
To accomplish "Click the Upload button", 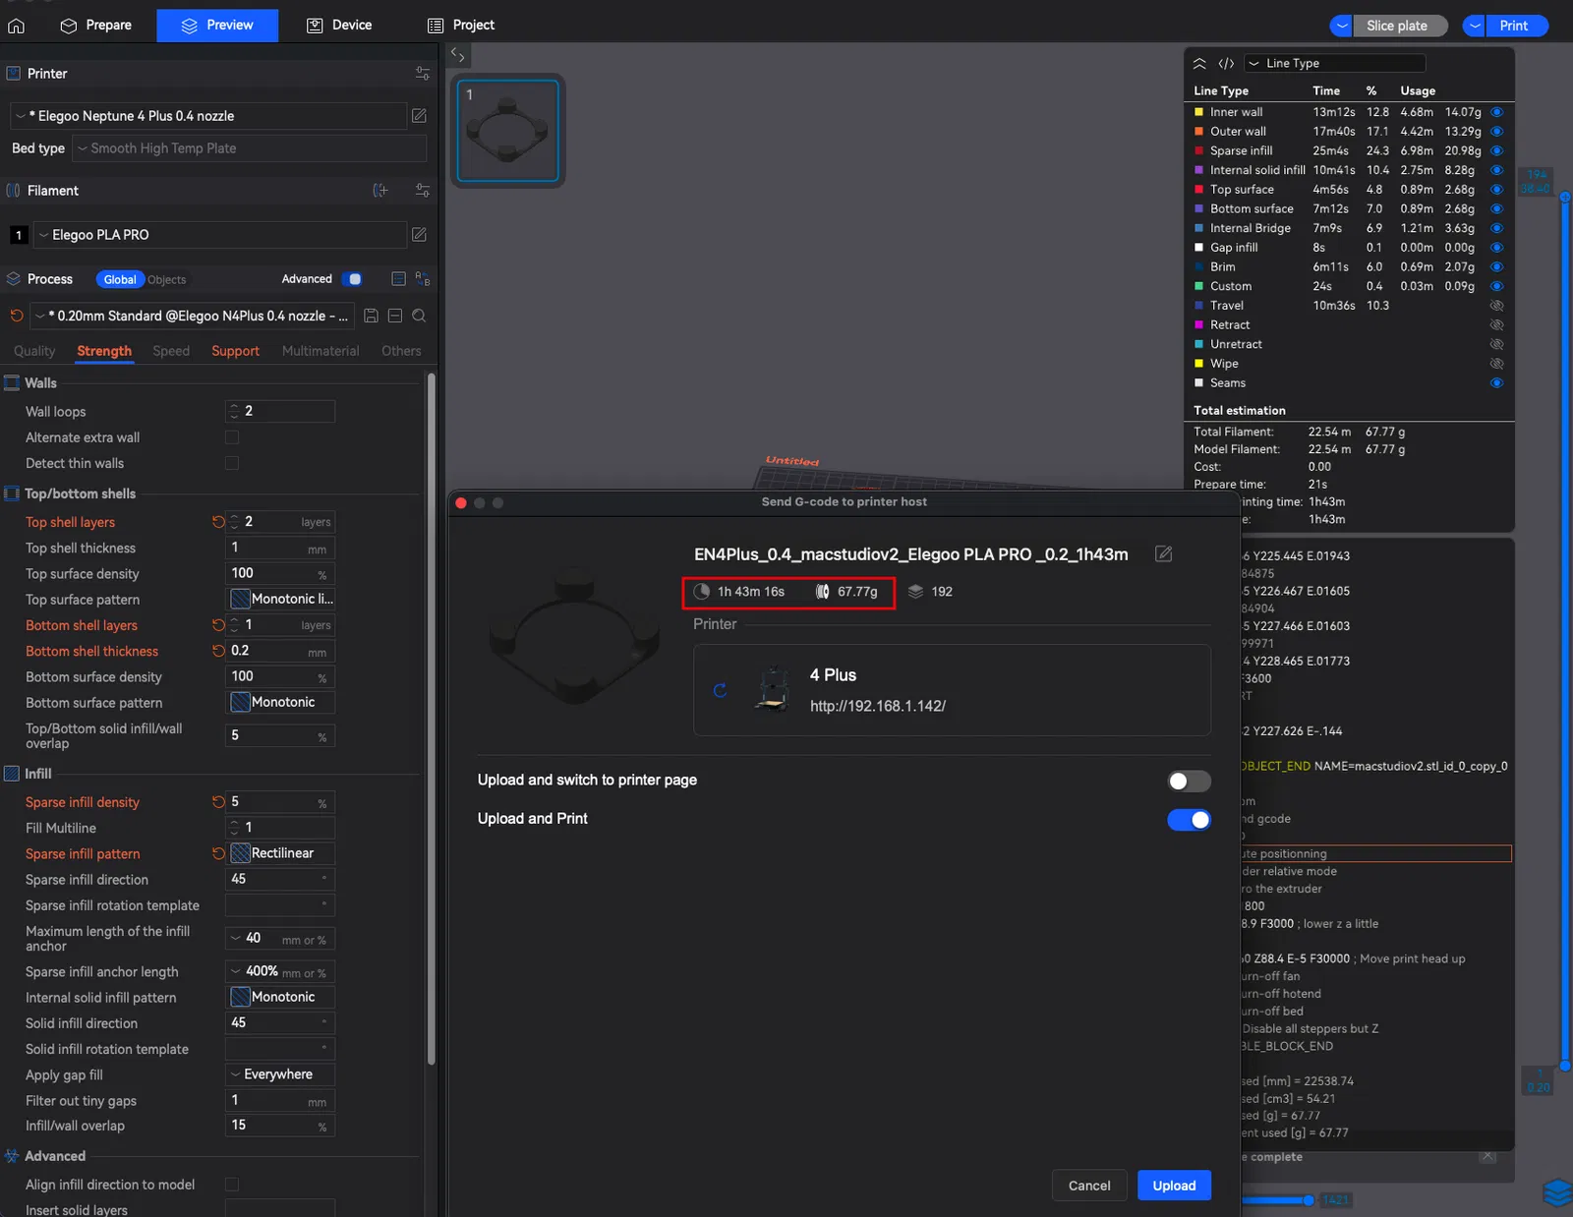I will click(x=1174, y=1186).
